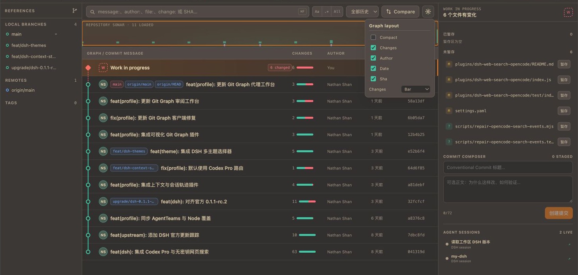Click the Compare button

tap(400, 12)
